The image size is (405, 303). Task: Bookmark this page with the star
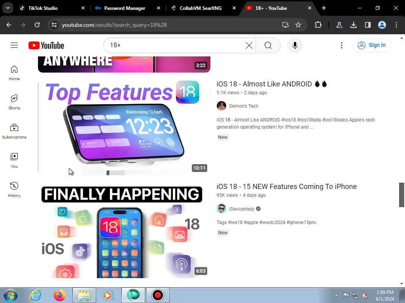tap(298, 25)
